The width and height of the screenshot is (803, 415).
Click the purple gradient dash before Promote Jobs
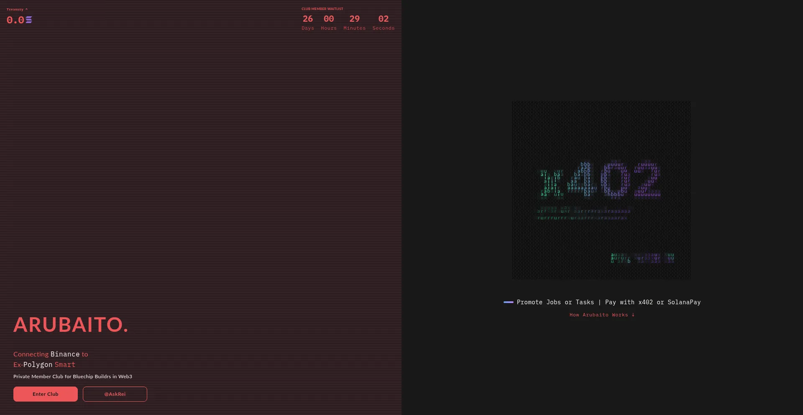click(x=508, y=302)
